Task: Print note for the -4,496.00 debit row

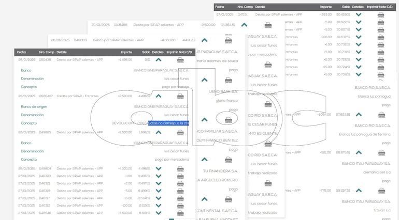Action: point(180,60)
